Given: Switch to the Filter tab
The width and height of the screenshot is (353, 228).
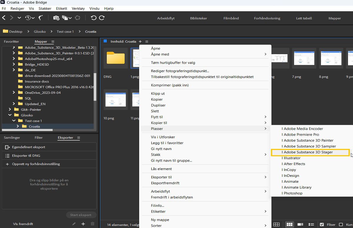Looking at the screenshot, I should [39, 138].
